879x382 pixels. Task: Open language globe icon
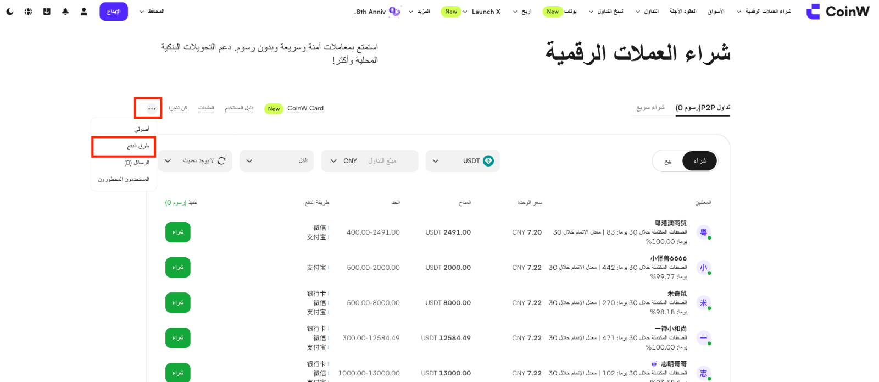click(29, 12)
